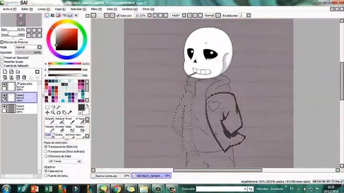The width and height of the screenshot is (344, 193).
Task: Click the navigator preview thumbnail
Action: pos(21,20)
